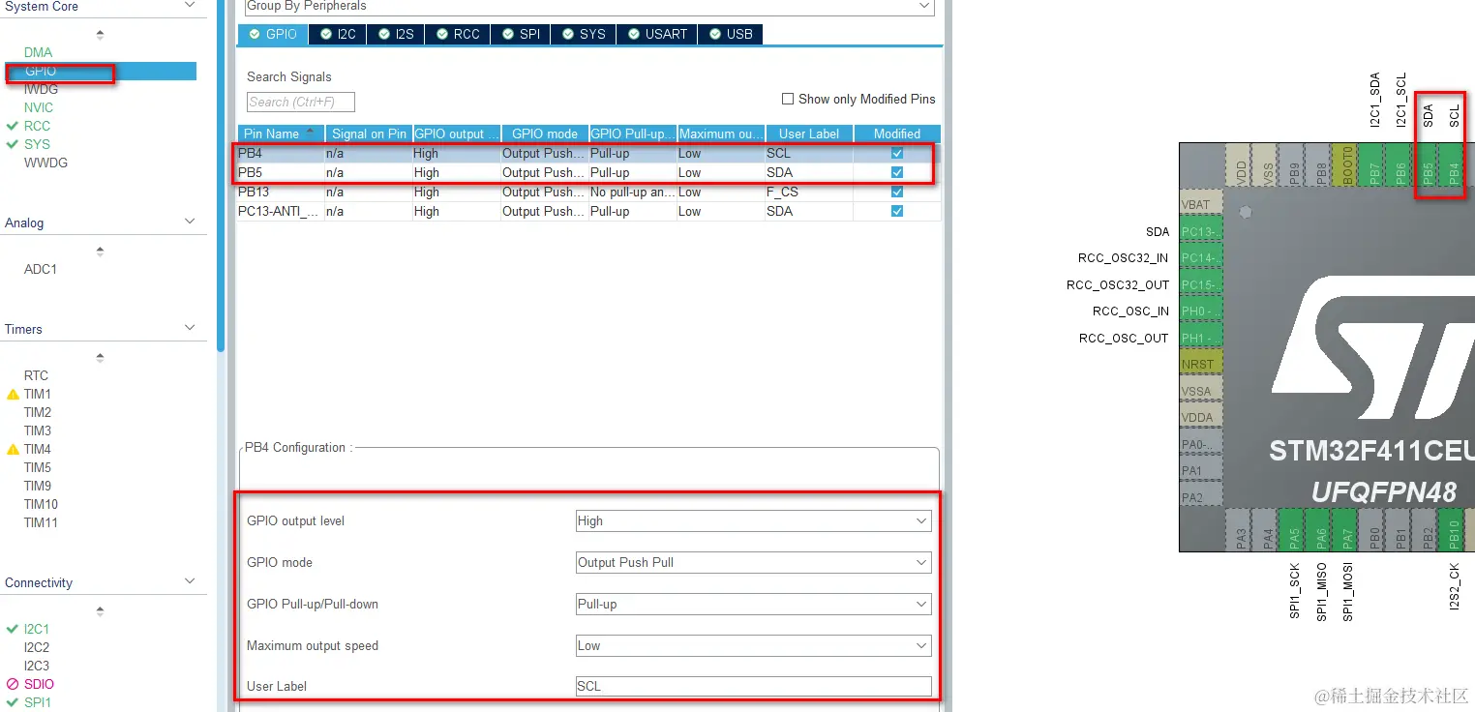Open the Maximum output speed dropdown
Viewport: 1475px width, 712px height.
click(x=753, y=645)
